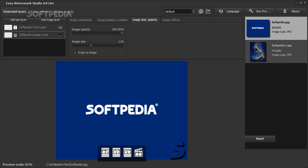Click the 800x600 dimension text
The height and width of the screenshot is (168, 308).
click(276, 28)
